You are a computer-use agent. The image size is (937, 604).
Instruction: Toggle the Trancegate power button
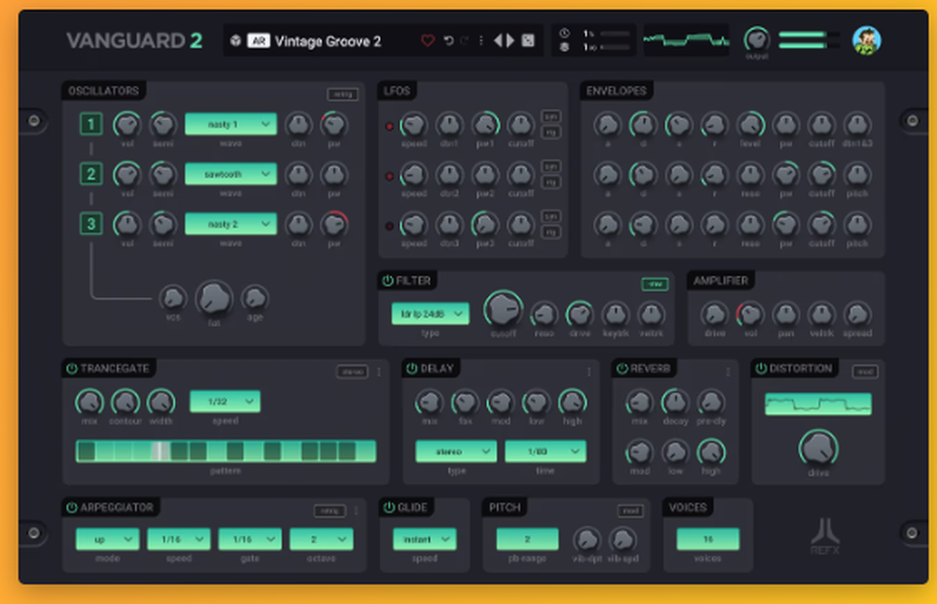click(72, 368)
